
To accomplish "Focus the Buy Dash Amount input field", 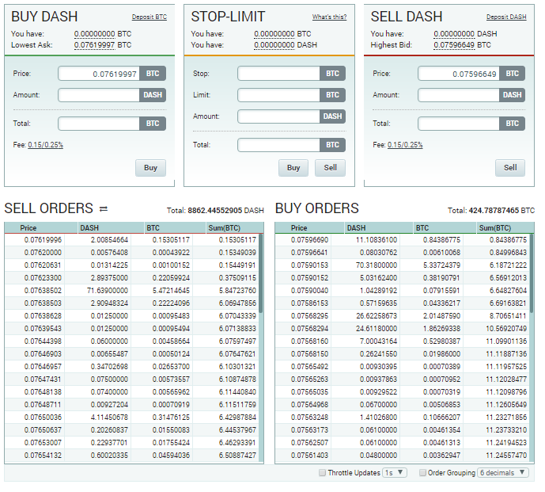I will click(x=99, y=95).
